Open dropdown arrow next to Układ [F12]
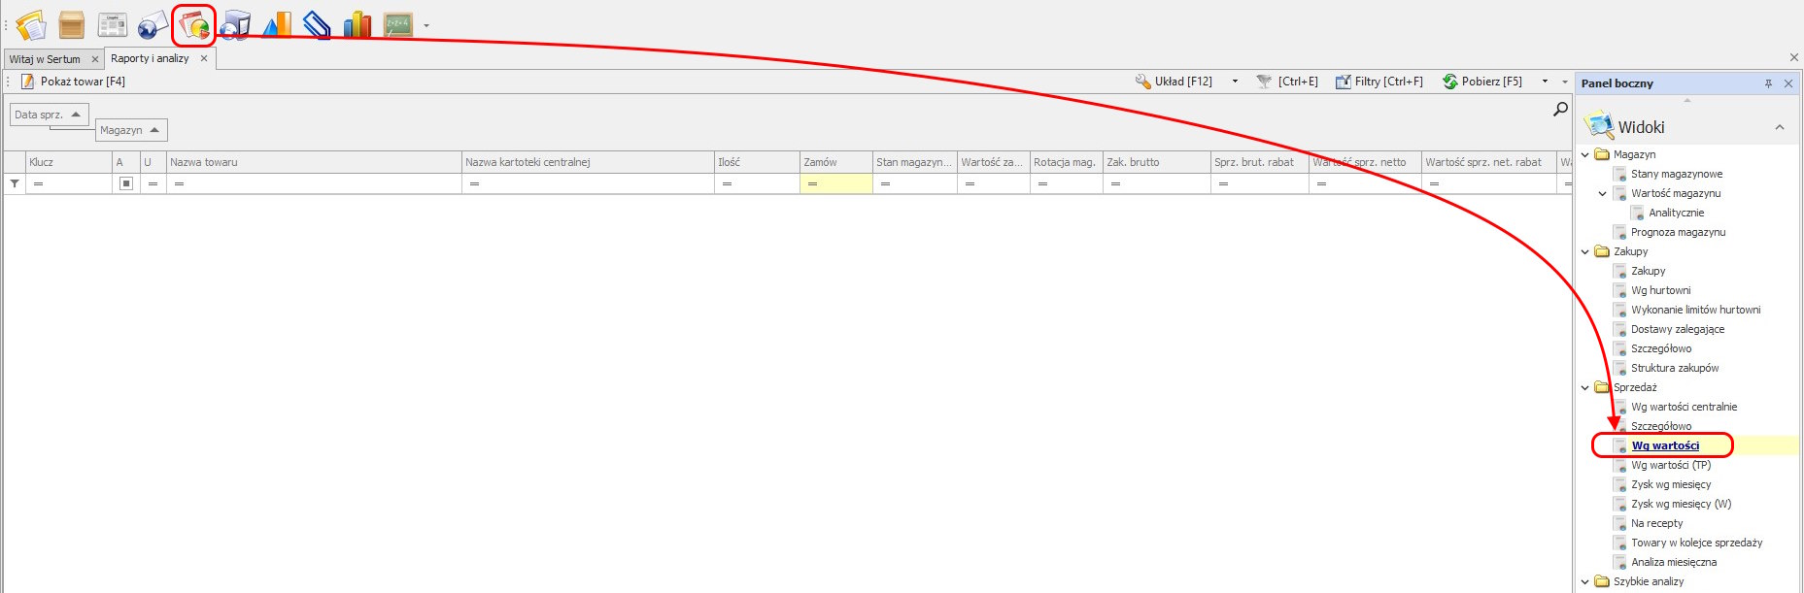This screenshot has height=593, width=1804. [x=1235, y=82]
